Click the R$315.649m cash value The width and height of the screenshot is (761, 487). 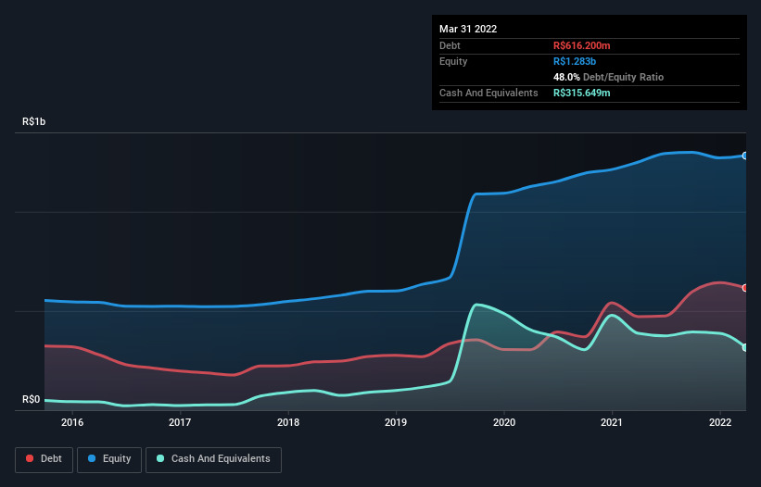click(582, 93)
